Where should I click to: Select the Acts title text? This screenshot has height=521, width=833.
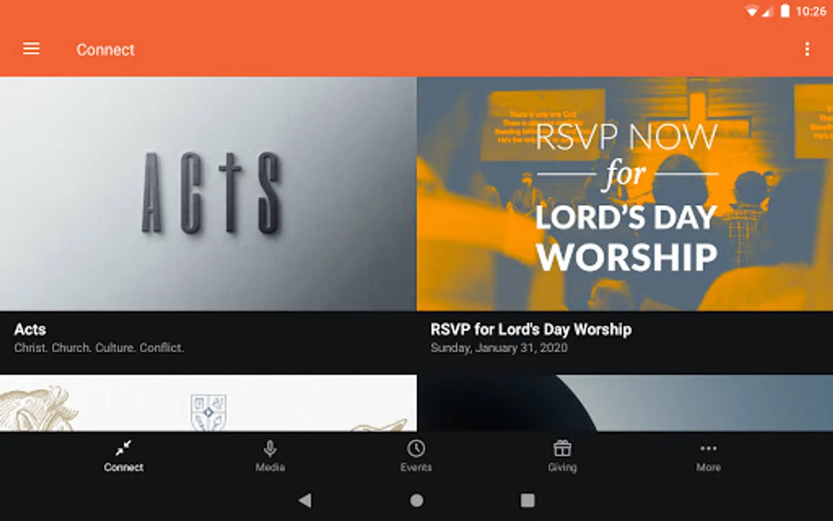click(x=30, y=329)
